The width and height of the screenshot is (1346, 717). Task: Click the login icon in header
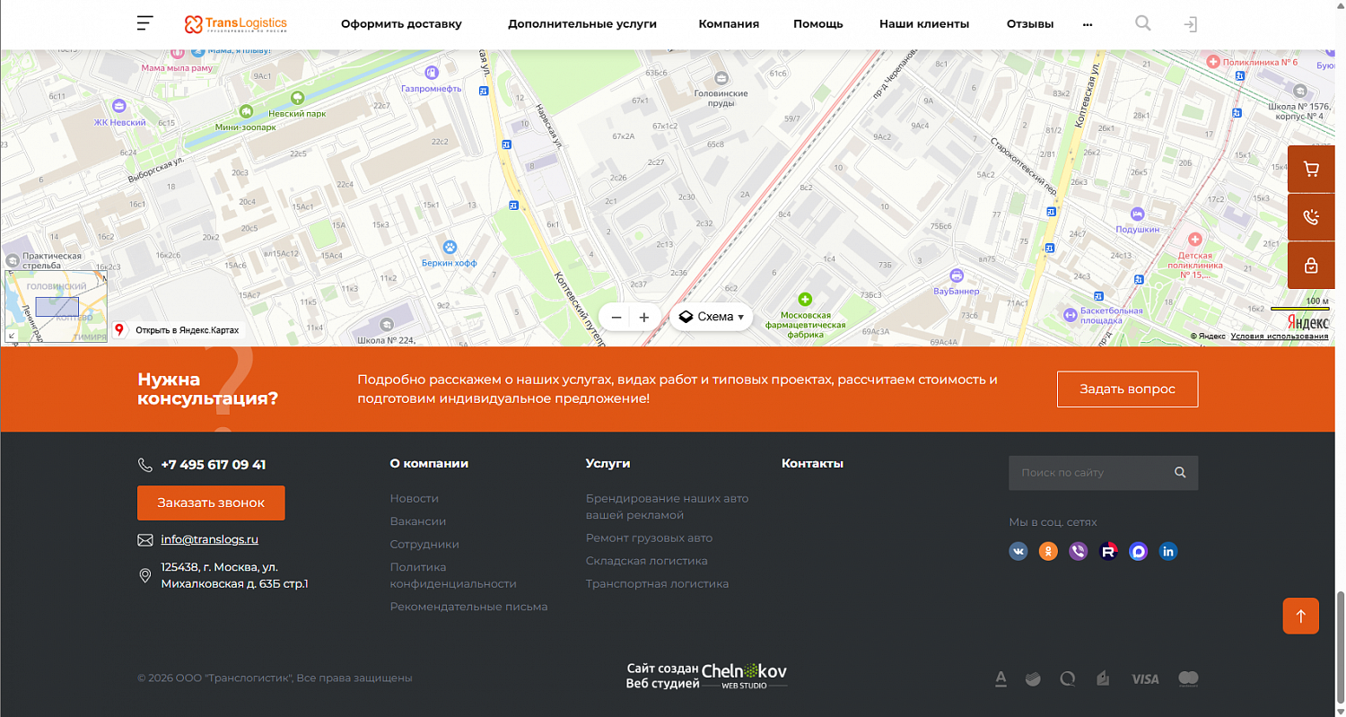point(1190,24)
